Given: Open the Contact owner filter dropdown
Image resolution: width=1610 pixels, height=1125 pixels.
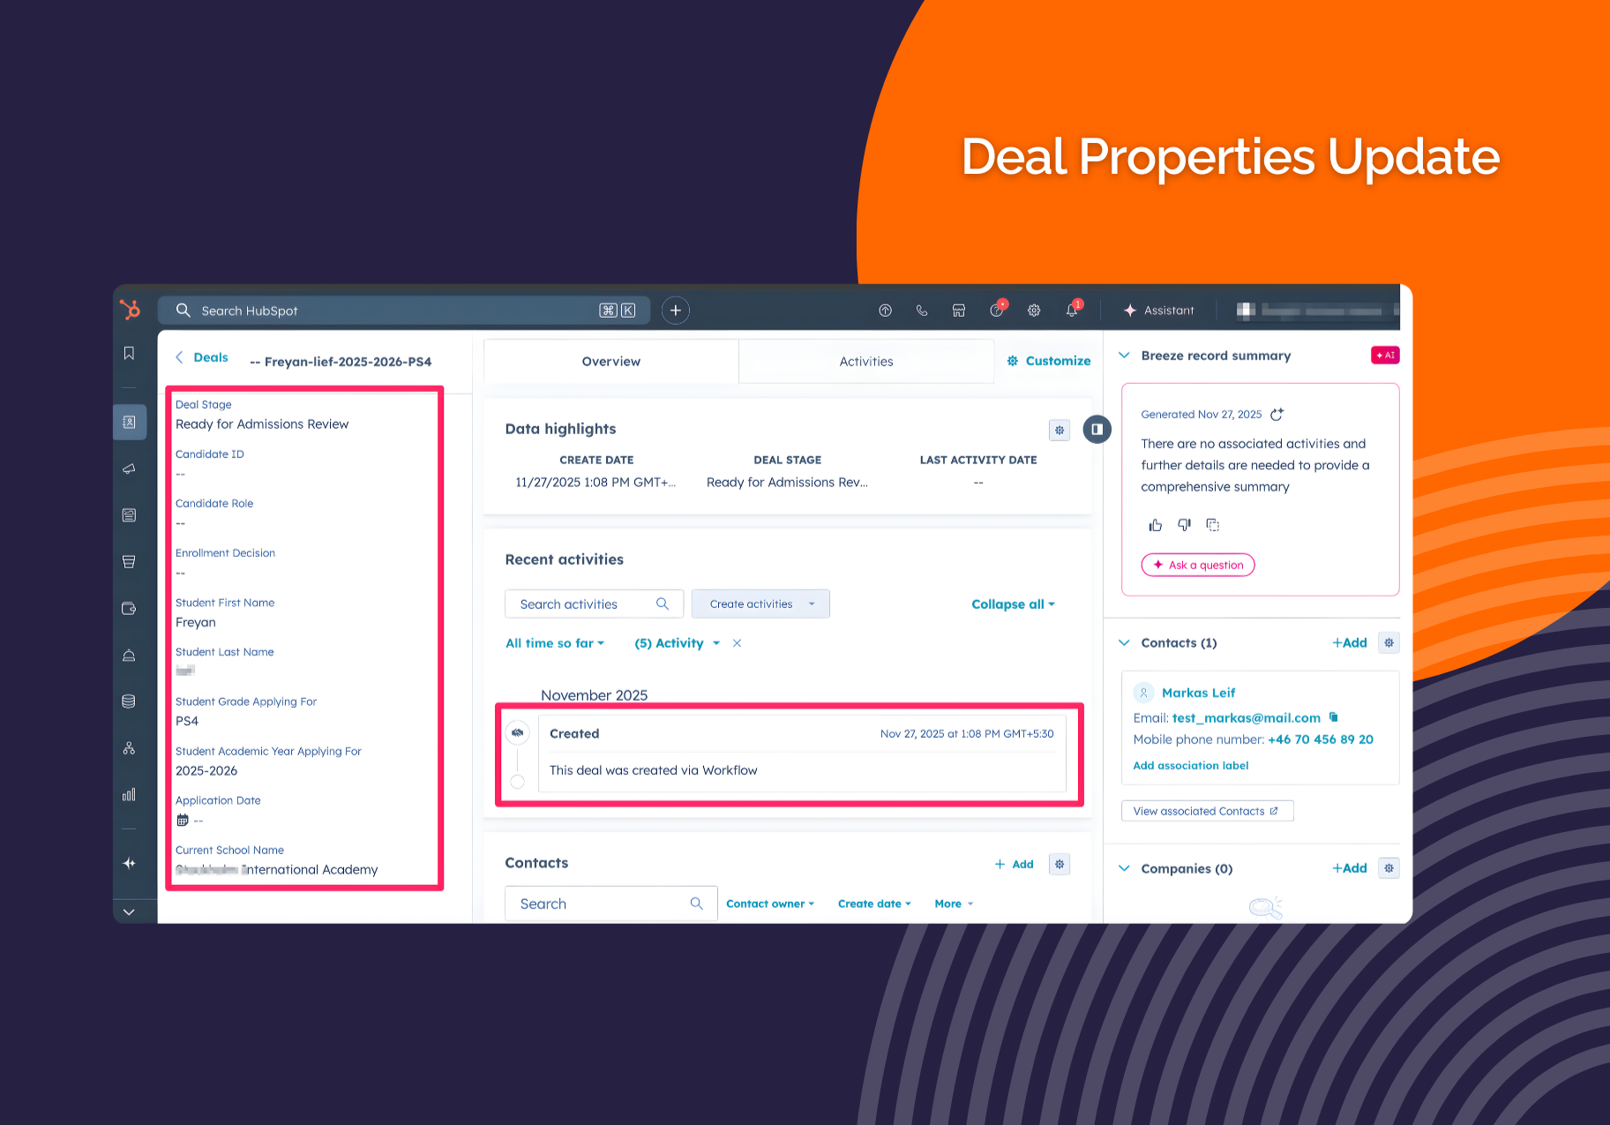Looking at the screenshot, I should coord(768,903).
